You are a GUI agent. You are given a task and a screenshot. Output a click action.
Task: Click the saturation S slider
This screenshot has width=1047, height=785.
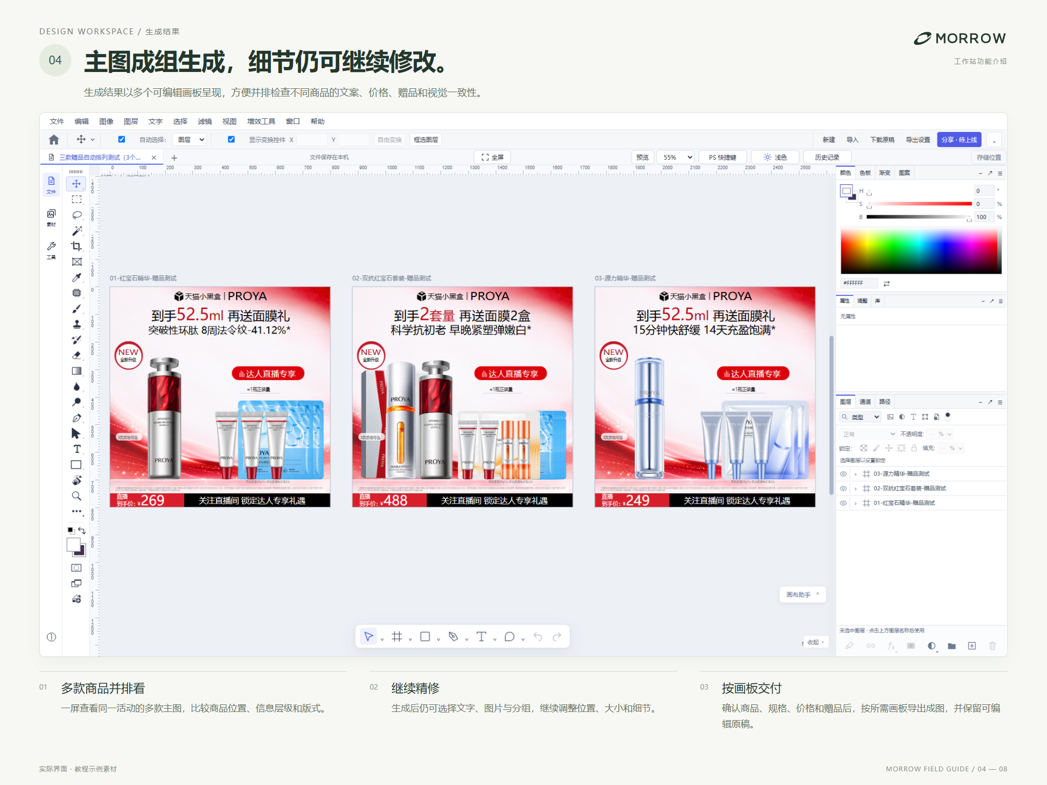[x=919, y=204]
